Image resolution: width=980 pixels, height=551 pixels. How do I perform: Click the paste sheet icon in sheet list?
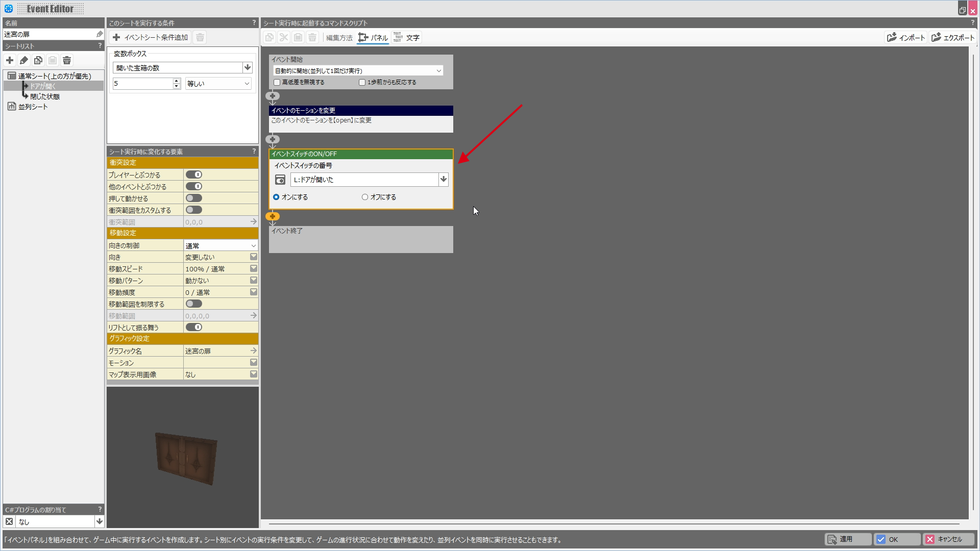coord(53,60)
